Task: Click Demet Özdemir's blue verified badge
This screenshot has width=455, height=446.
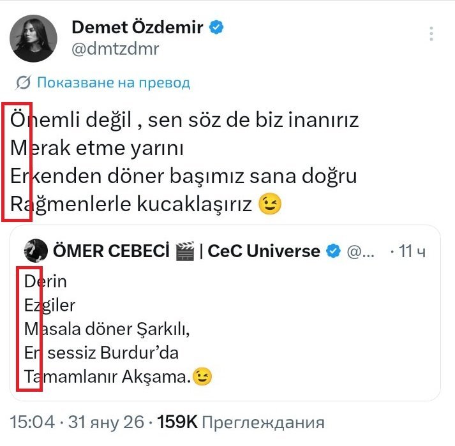Action: 216,27
